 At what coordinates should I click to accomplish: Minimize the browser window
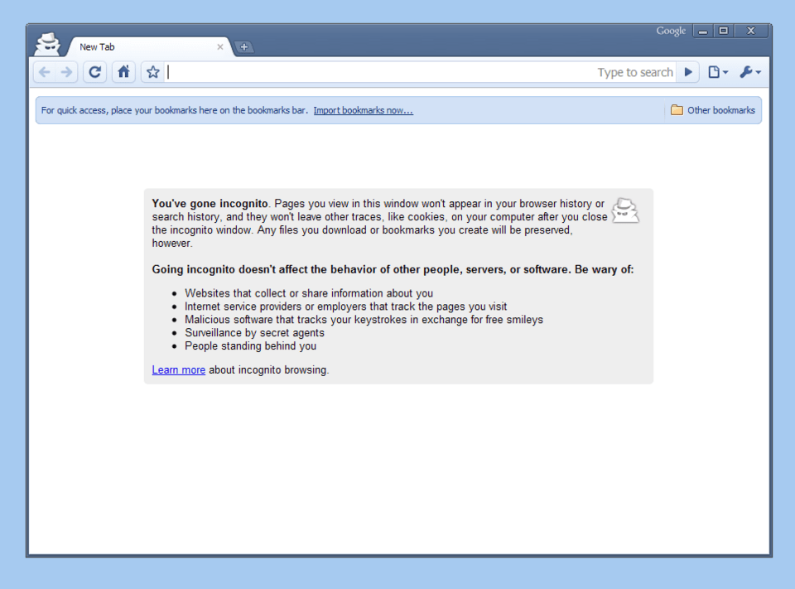(703, 31)
